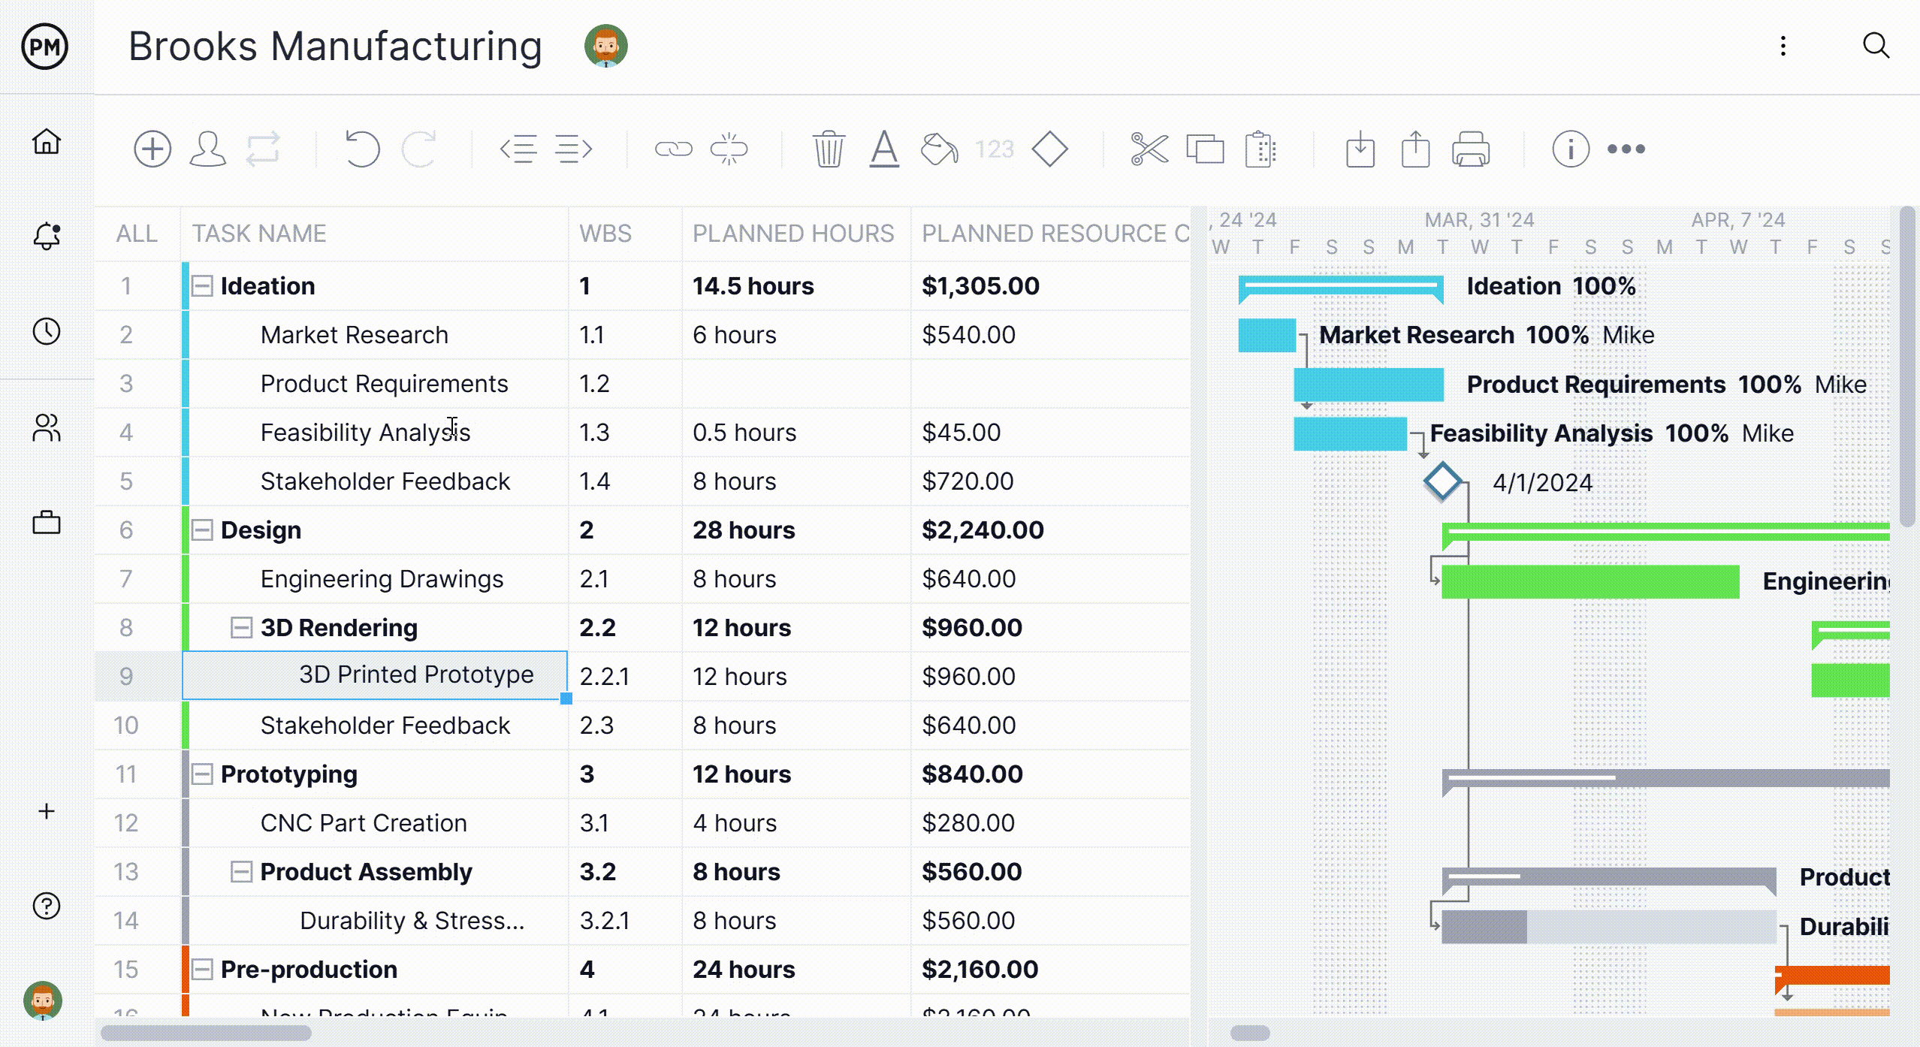
Task: Select the milestone diamond icon
Action: click(x=1049, y=149)
